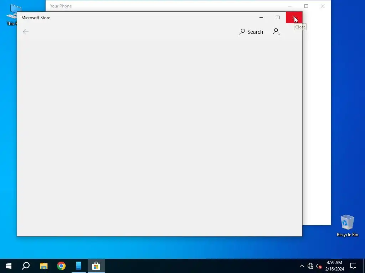Open taskbar search magnifier
The width and height of the screenshot is (365, 273).
pyautogui.click(x=26, y=266)
